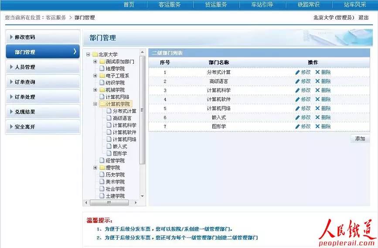Select 分布式计算 in the department tree

click(x=124, y=111)
